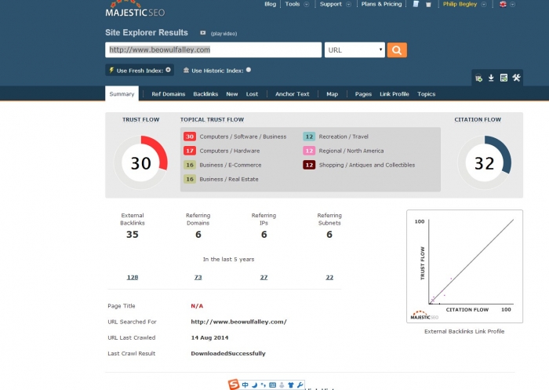
Task: Click the moon icon in IME toolbar
Action: pos(255,385)
